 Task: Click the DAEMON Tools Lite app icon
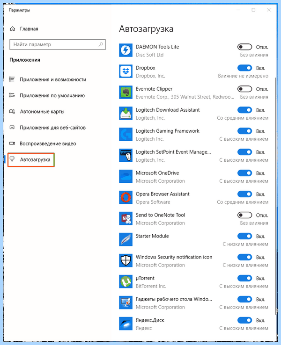coord(126,50)
